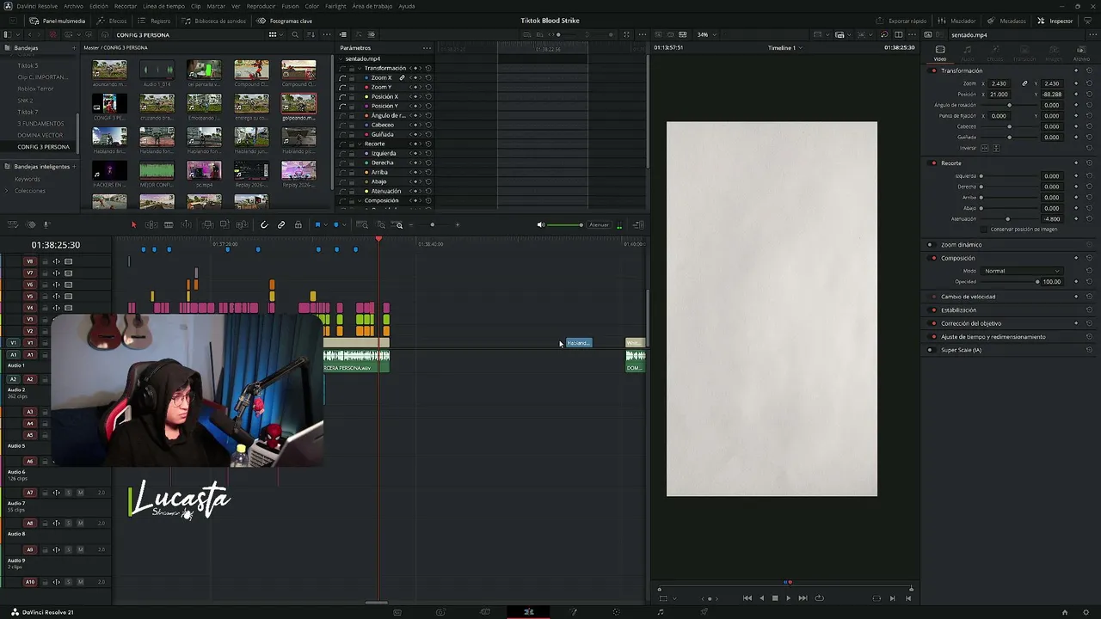Open the Efectos panel
This screenshot has width=1101, height=619.
112,21
